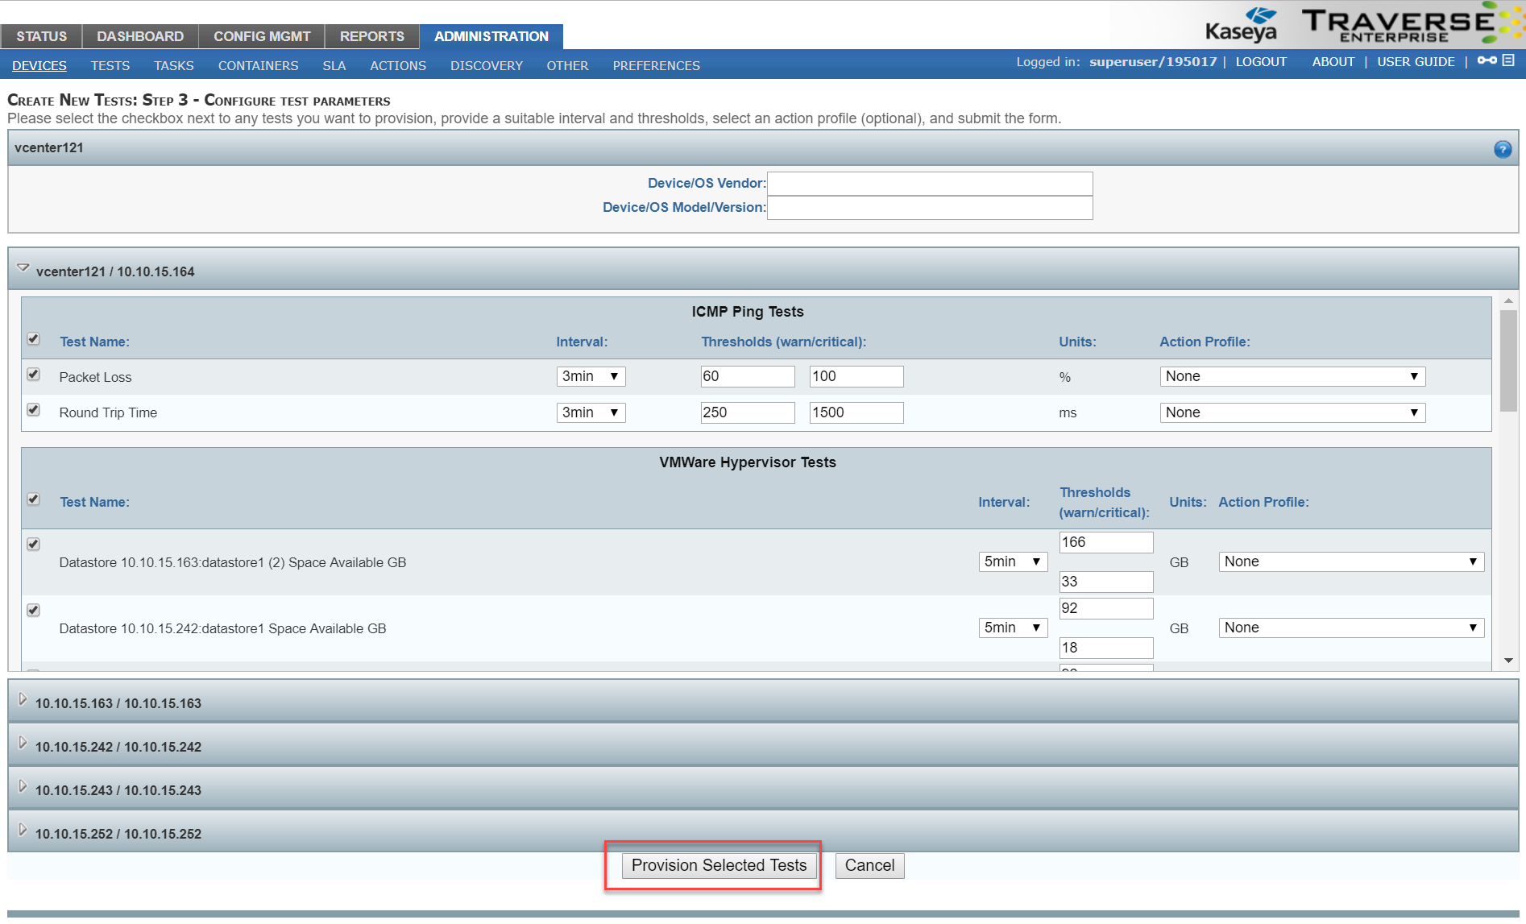
Task: Click the test list scroll down arrow
Action: coord(1508,661)
